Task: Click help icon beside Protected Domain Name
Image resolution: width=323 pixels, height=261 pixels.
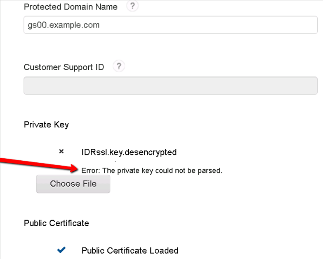Action: click(132, 7)
